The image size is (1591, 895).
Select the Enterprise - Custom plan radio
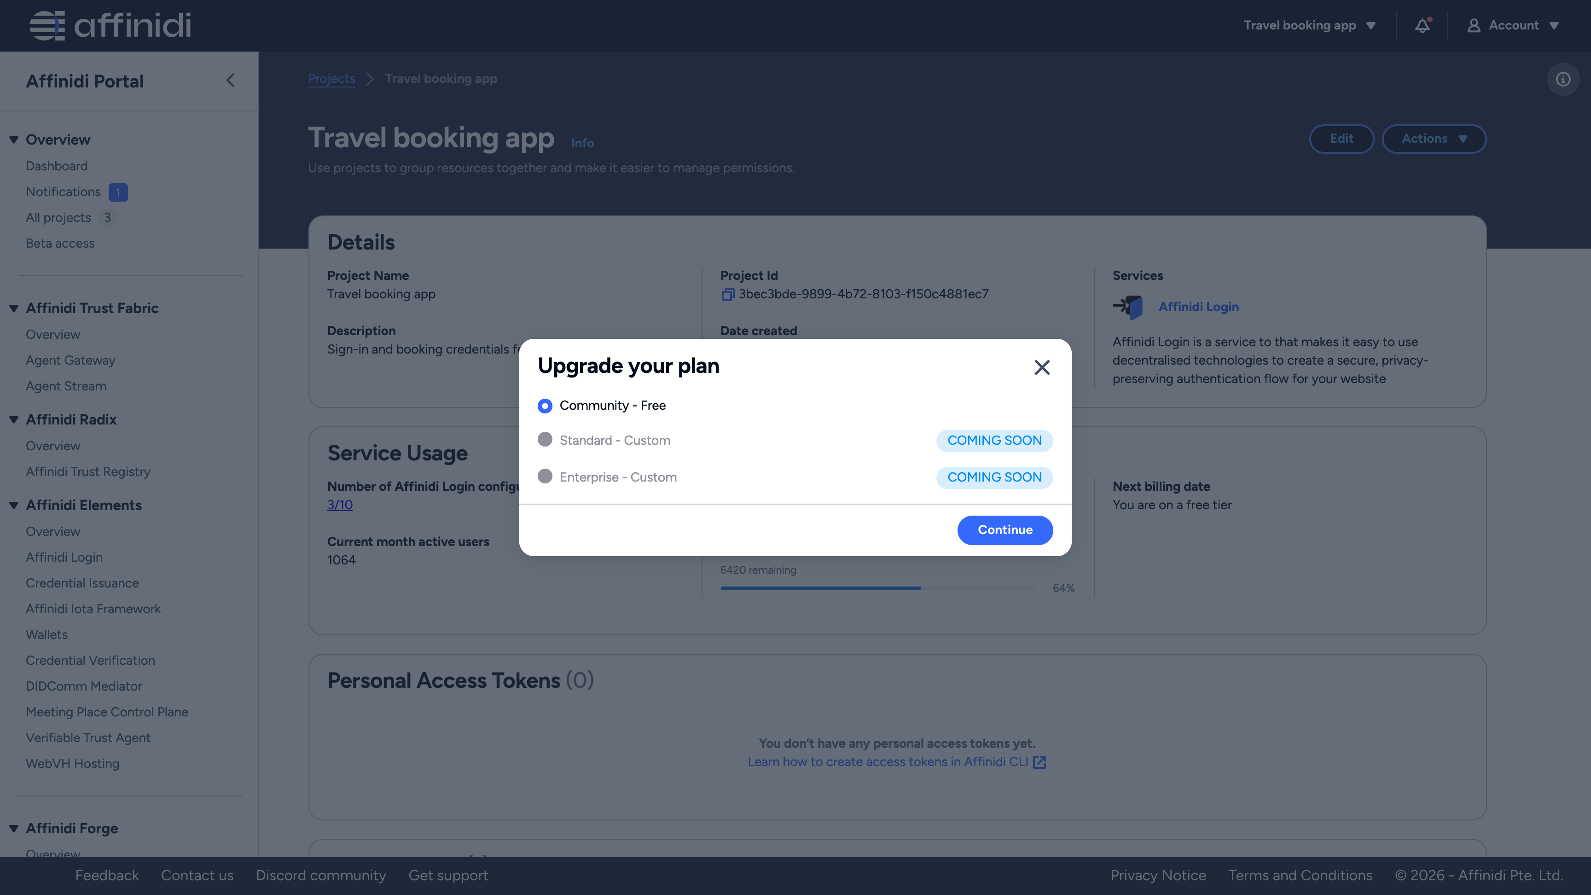(x=545, y=476)
